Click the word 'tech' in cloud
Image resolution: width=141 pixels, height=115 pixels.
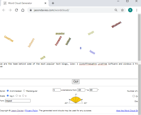(x=43, y=58)
